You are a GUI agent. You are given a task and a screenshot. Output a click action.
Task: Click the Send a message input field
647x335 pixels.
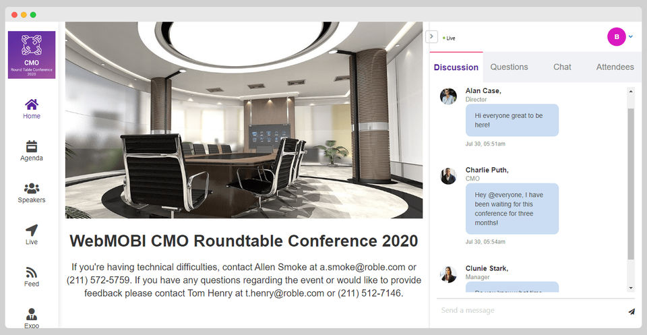pos(530,310)
